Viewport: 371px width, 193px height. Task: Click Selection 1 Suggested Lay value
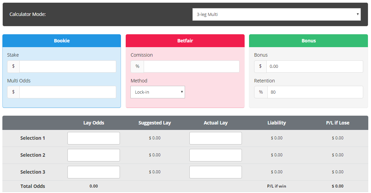click(x=155, y=138)
